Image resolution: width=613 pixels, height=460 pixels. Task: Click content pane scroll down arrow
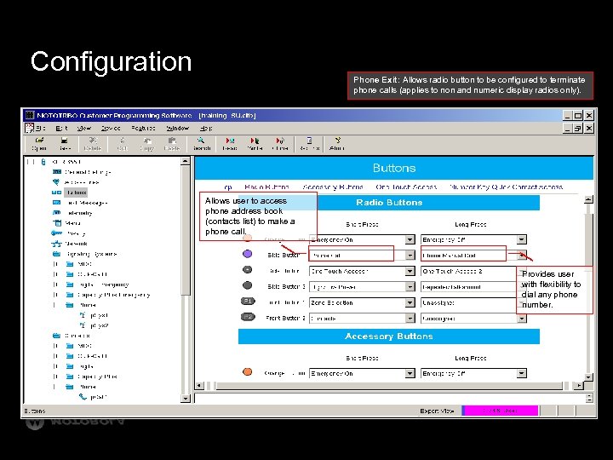pos(588,377)
